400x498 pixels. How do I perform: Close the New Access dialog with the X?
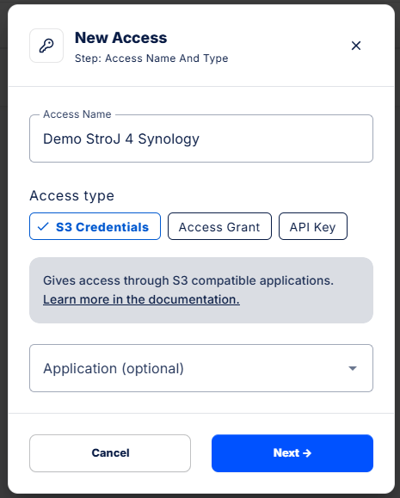(356, 46)
